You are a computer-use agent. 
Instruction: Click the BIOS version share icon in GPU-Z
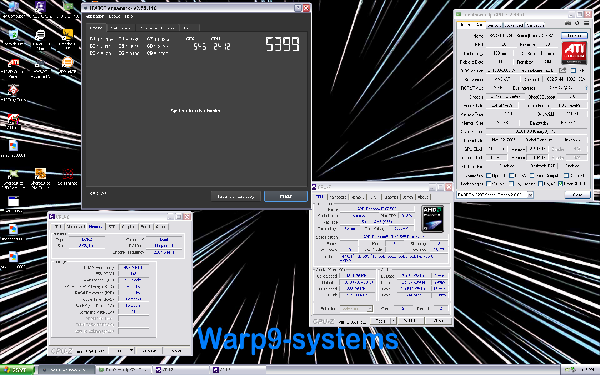point(563,70)
